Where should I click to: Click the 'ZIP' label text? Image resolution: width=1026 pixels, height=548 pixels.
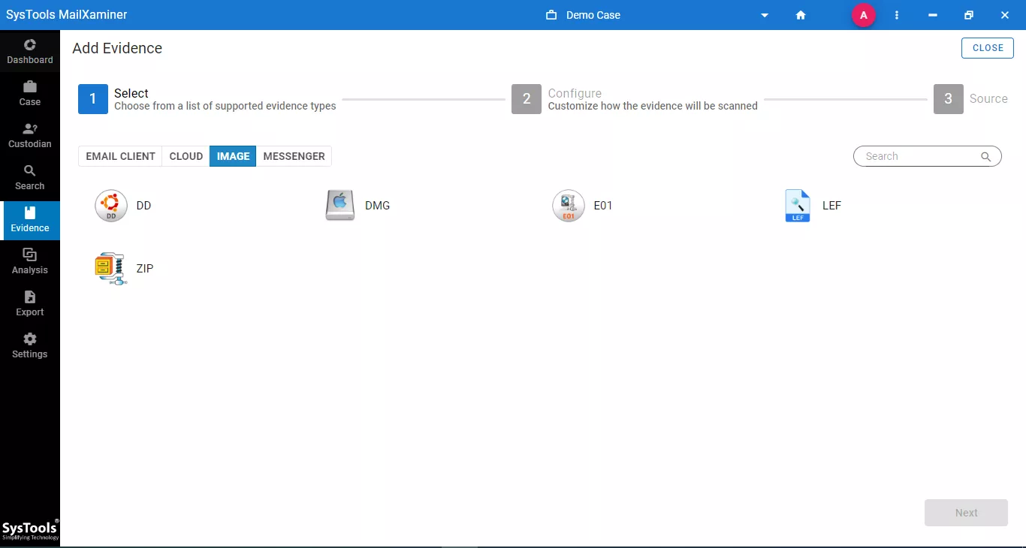(144, 269)
